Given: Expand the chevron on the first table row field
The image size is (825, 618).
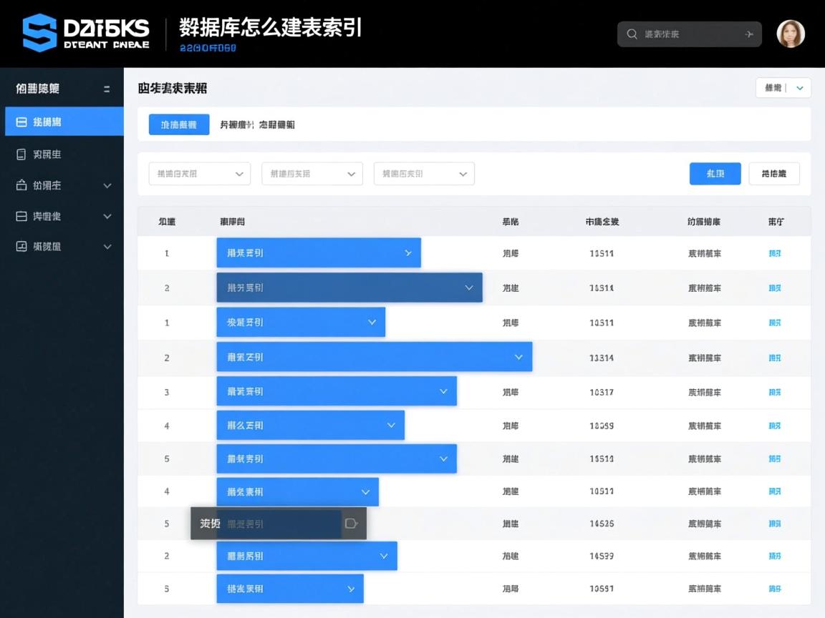Looking at the screenshot, I should 408,252.
